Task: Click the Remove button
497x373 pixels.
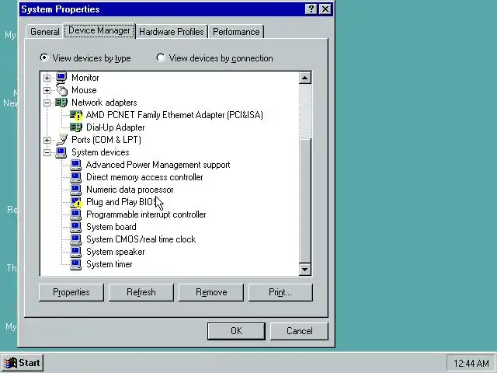Action: 211,292
